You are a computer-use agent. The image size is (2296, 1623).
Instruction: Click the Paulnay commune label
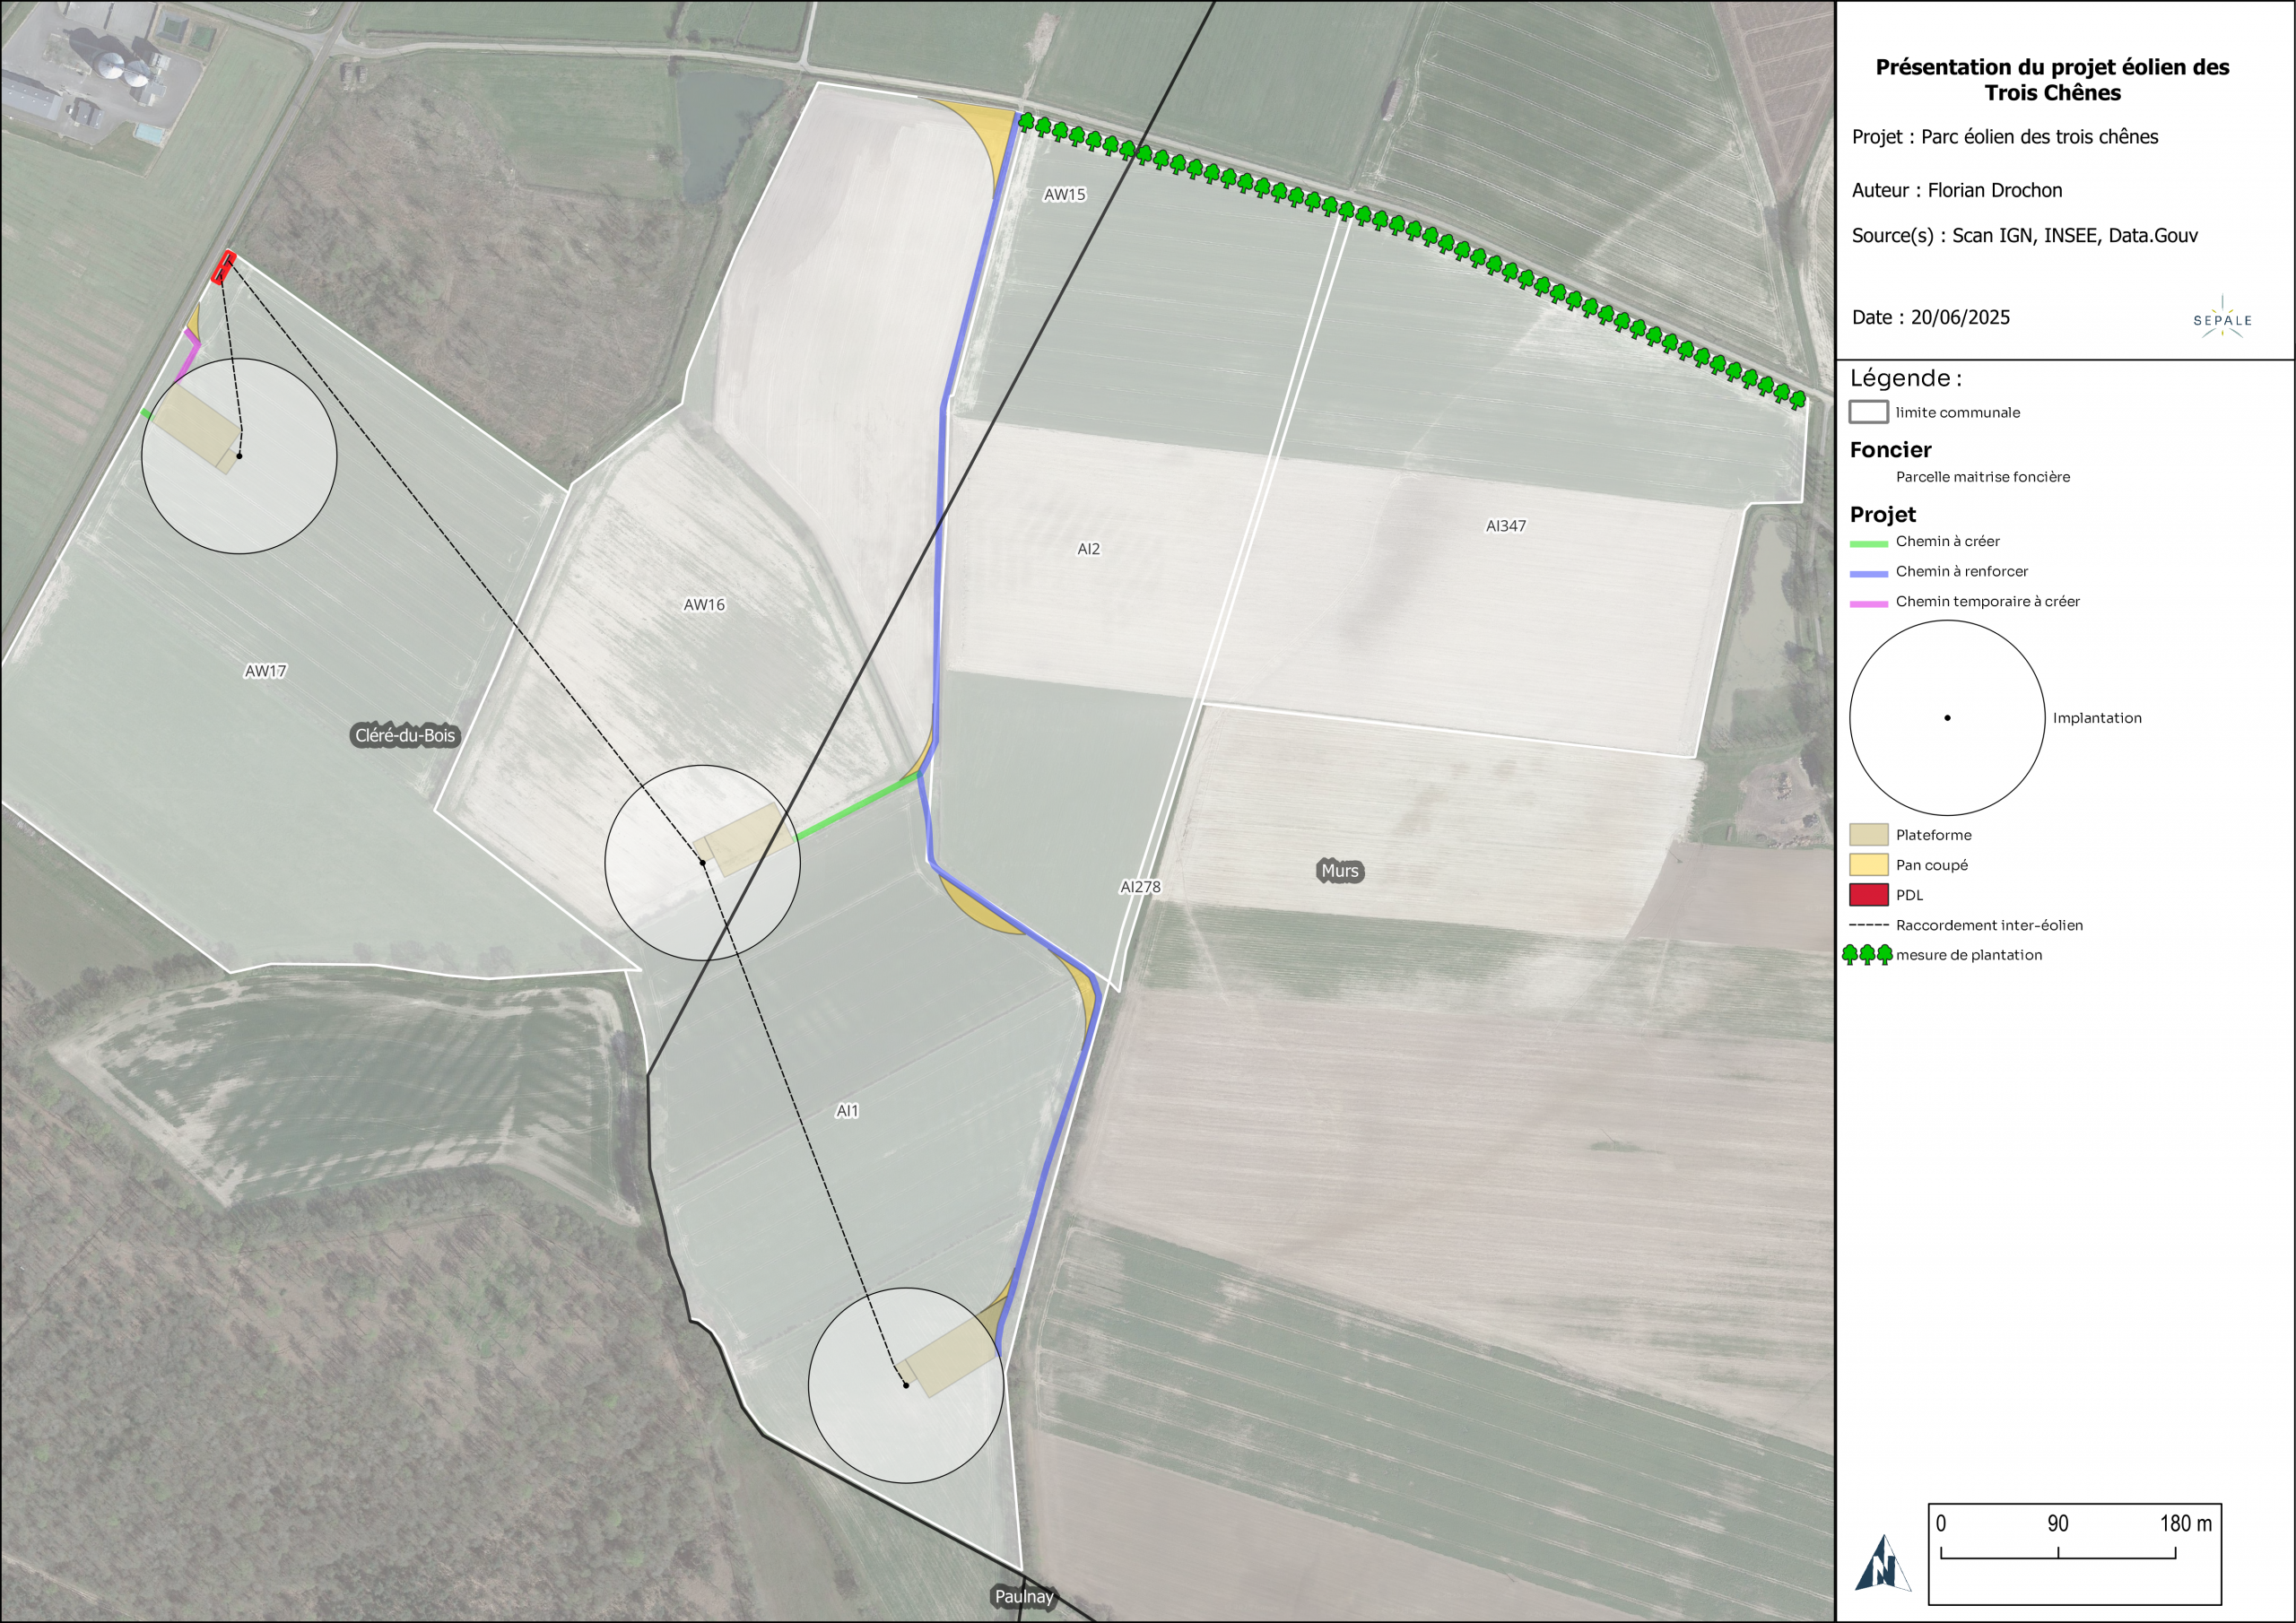(1023, 1596)
